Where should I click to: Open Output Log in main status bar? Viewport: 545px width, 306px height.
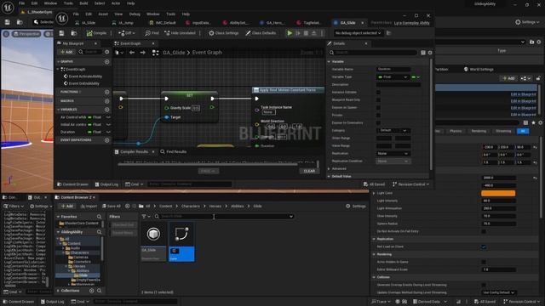point(53,302)
